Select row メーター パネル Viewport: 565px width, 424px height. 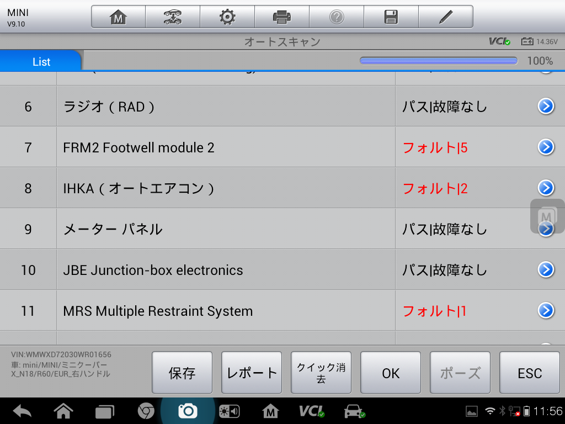(282, 229)
